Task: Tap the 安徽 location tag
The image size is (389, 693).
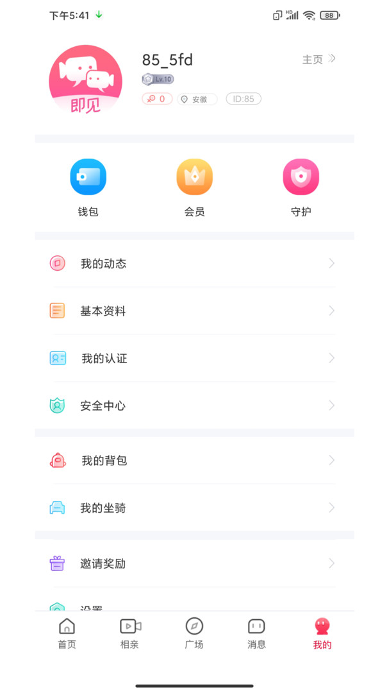Action: coord(197,99)
